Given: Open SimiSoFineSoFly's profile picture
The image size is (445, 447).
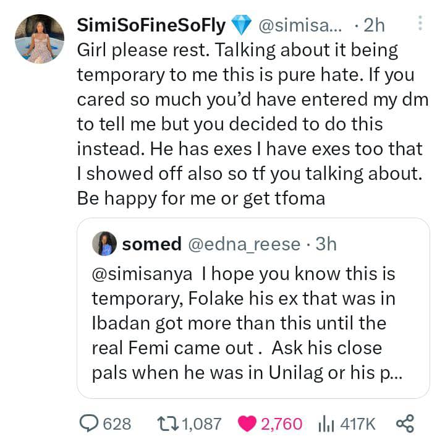Looking at the screenshot, I should click(40, 38).
